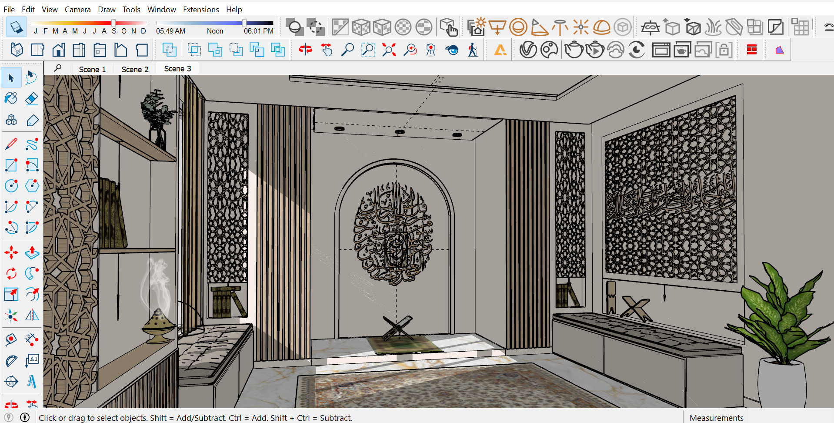Image resolution: width=834 pixels, height=423 pixels.
Task: Select the Polygon tool
Action: [x=32, y=186]
